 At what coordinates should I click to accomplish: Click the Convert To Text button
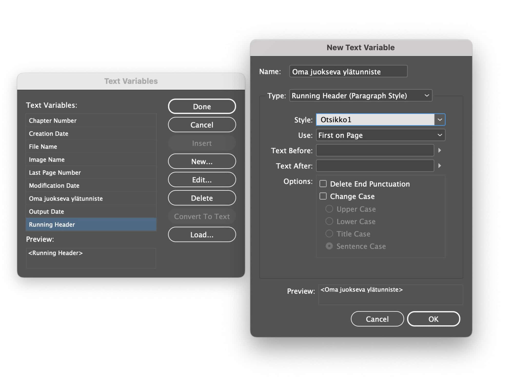click(x=202, y=216)
